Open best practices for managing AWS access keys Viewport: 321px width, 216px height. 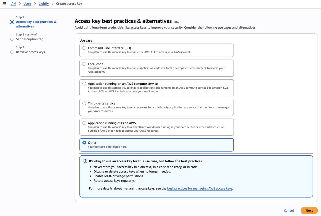tap(200, 188)
